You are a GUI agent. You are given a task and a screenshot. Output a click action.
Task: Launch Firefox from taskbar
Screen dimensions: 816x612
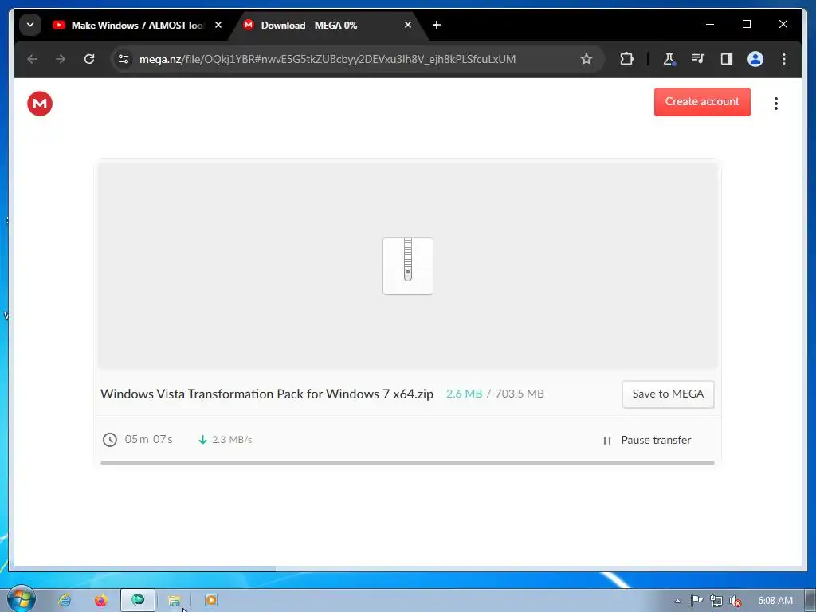click(100, 600)
